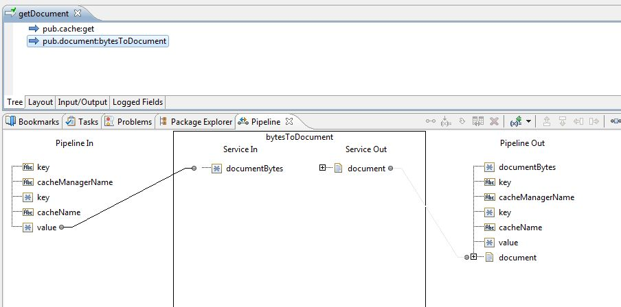Screen dimensions: 621x307
Task: Click the Pipeline Out heading
Action: pos(522,143)
